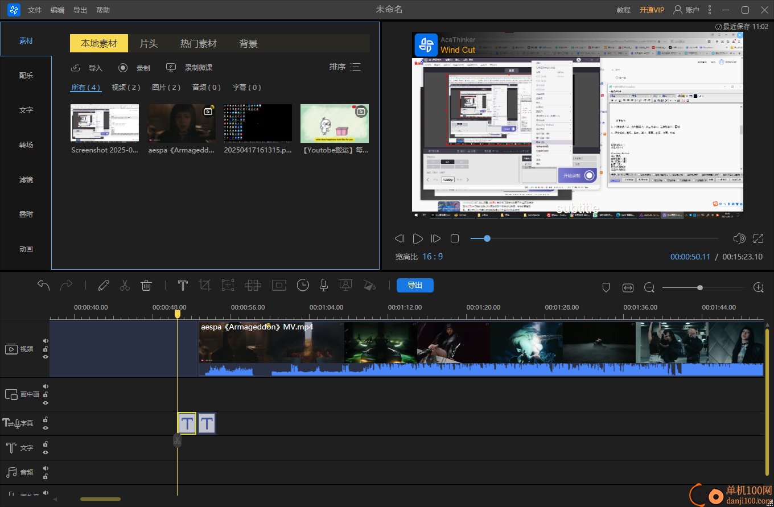Click the blue 导出 export button

[x=415, y=285]
